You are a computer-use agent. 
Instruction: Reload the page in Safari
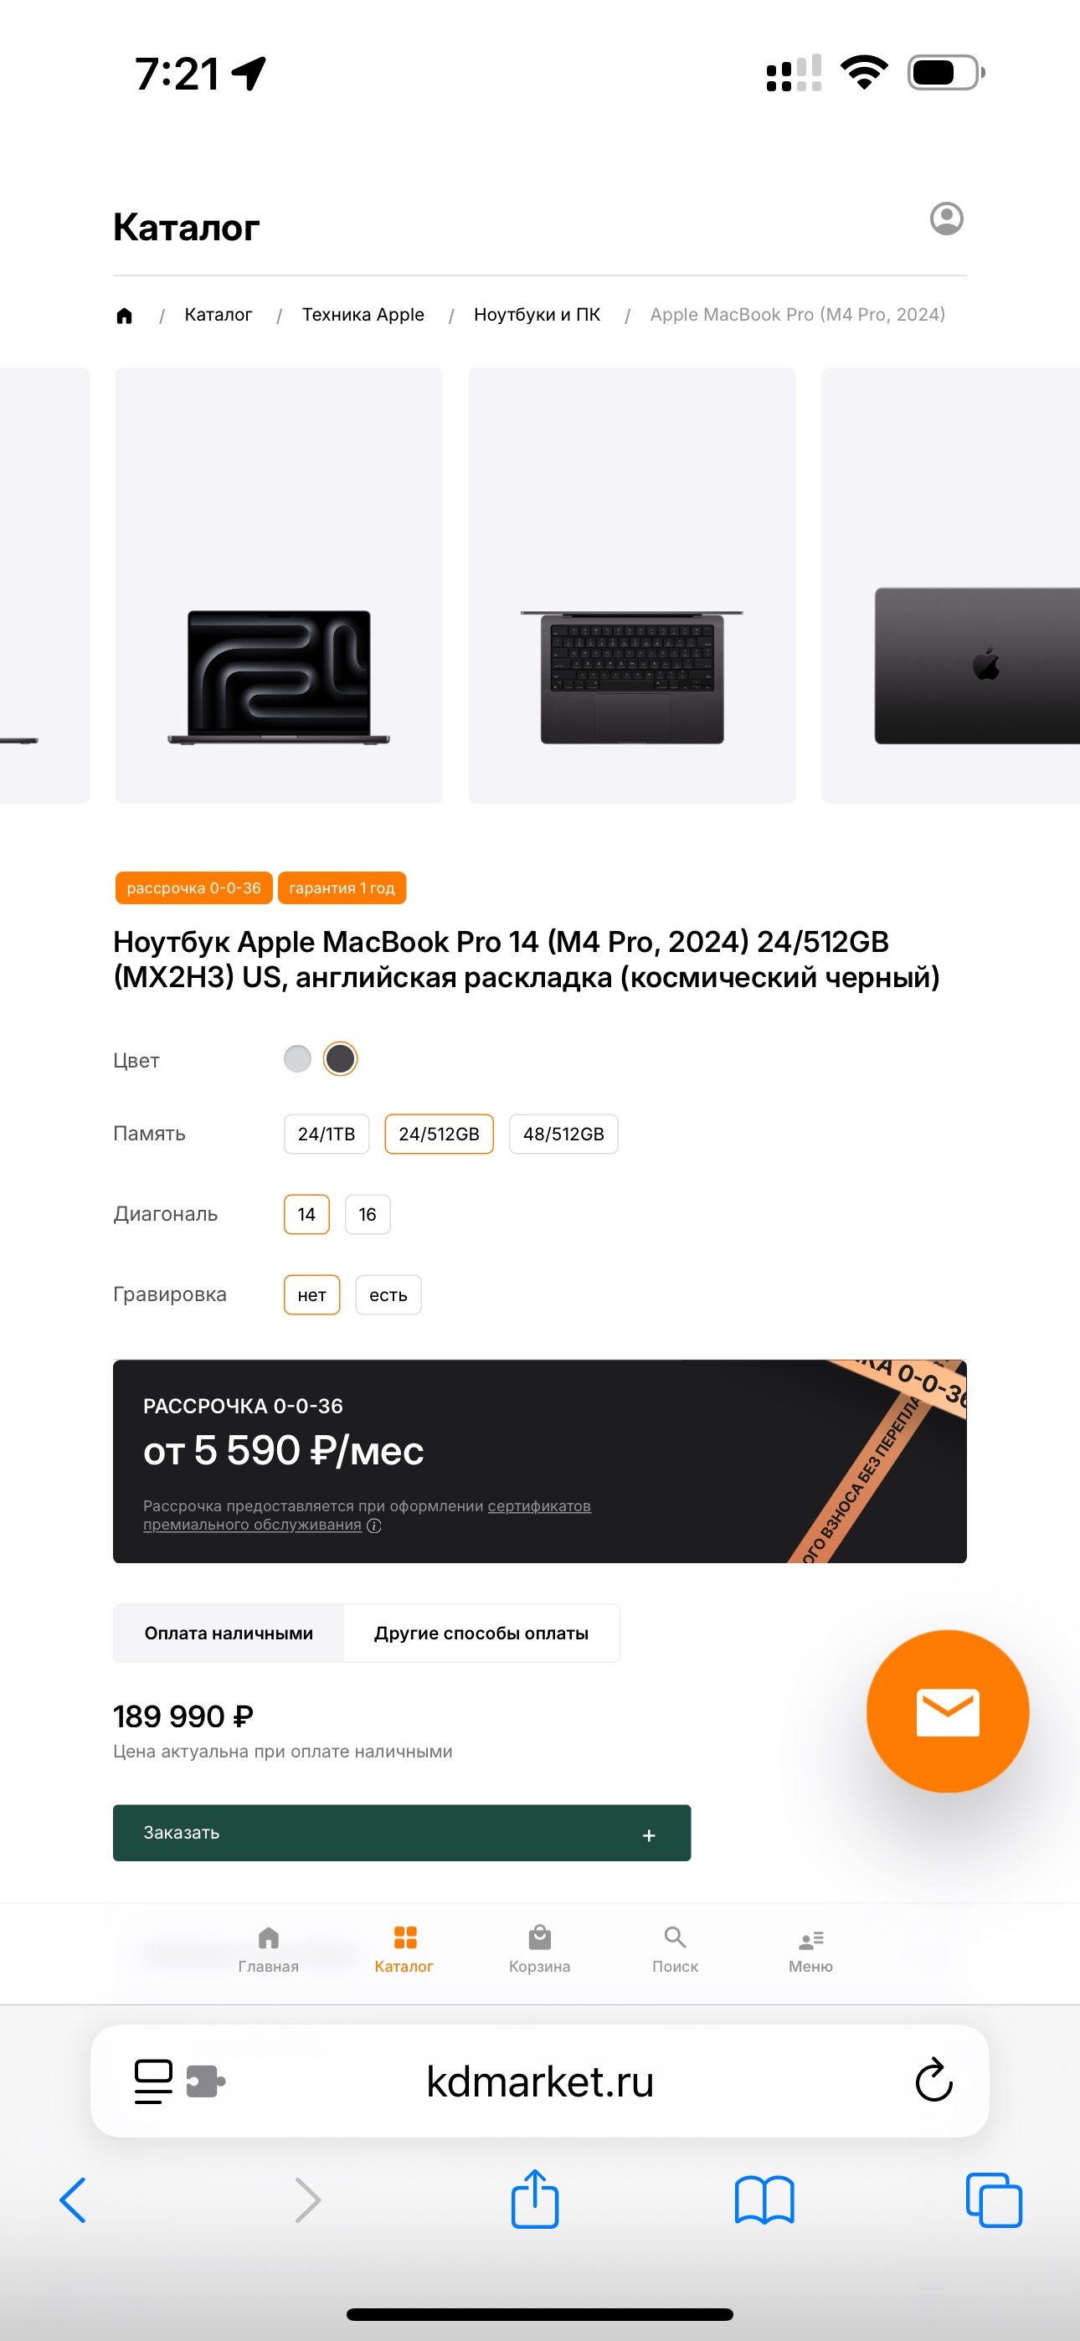click(933, 2080)
